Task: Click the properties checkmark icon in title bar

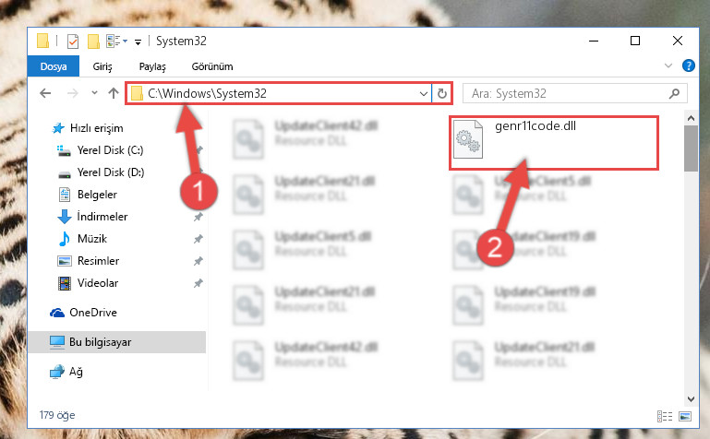Action: [72, 42]
